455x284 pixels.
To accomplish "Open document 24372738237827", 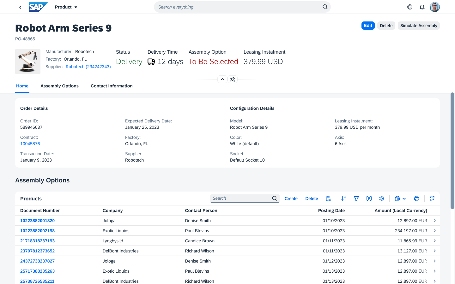I will pyautogui.click(x=37, y=261).
